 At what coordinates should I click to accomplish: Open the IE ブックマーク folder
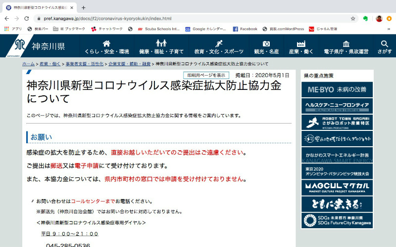[x=69, y=29]
